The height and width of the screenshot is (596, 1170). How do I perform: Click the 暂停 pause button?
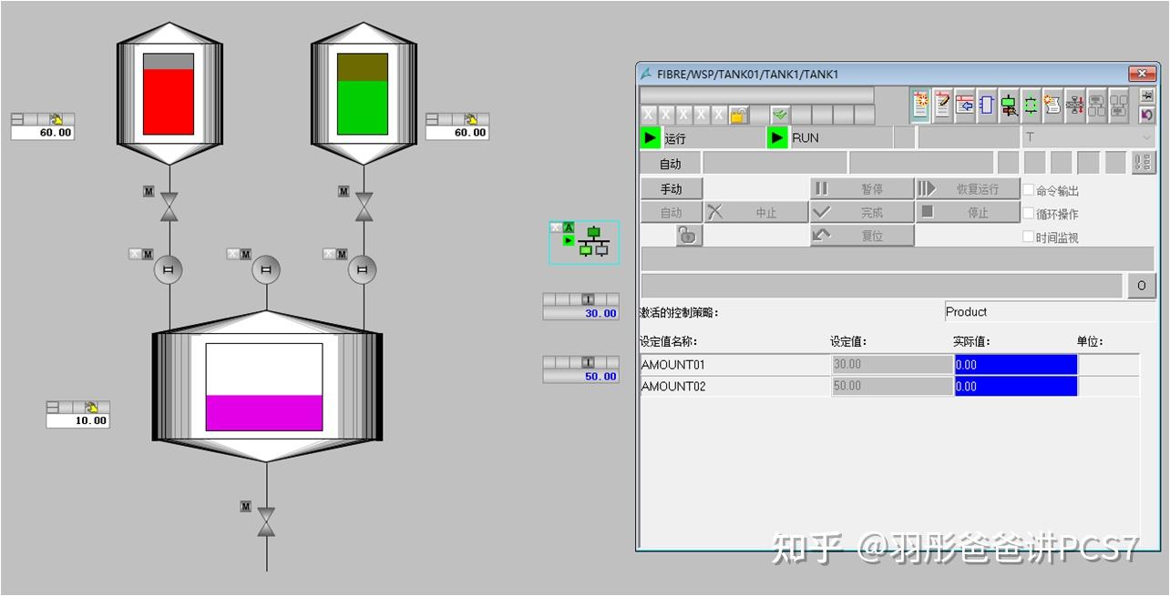pos(860,188)
